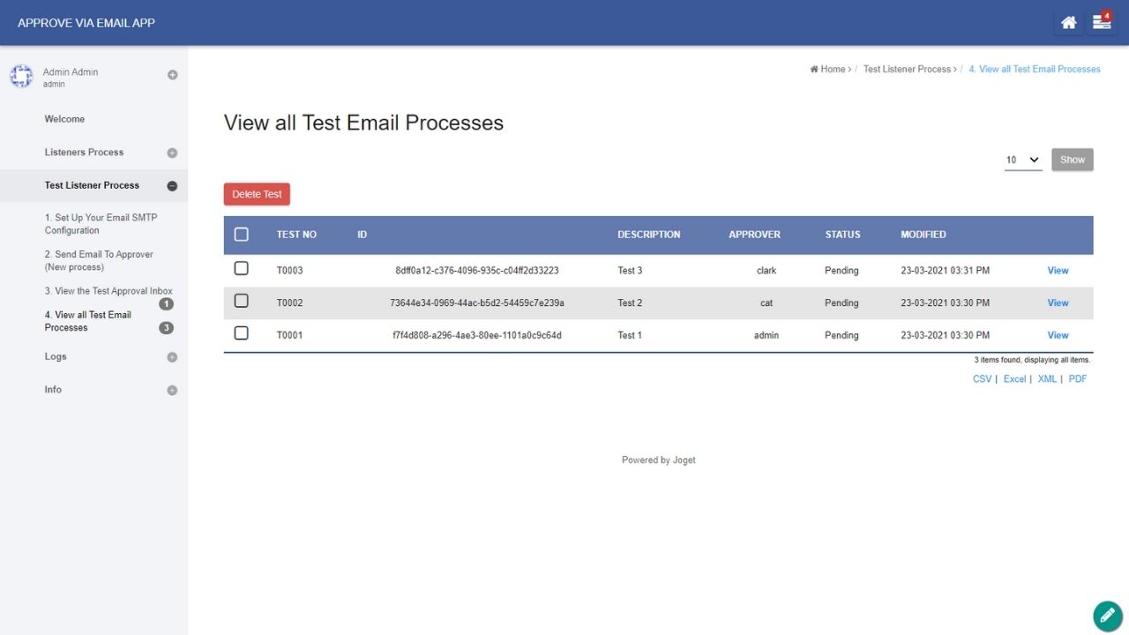Open Set Up Your Email SMTP Configuration
This screenshot has width=1129, height=635.
point(101,224)
